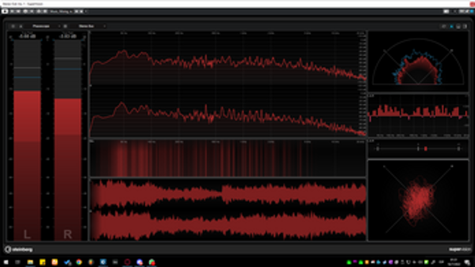The image size is (475, 267).
Task: Click the small icon between the two toolbar dropdowns
Action: coord(65,26)
